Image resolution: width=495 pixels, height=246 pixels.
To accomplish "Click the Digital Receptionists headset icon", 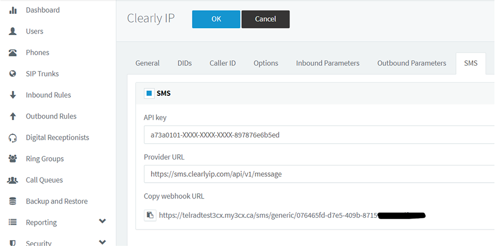I will (13, 138).
